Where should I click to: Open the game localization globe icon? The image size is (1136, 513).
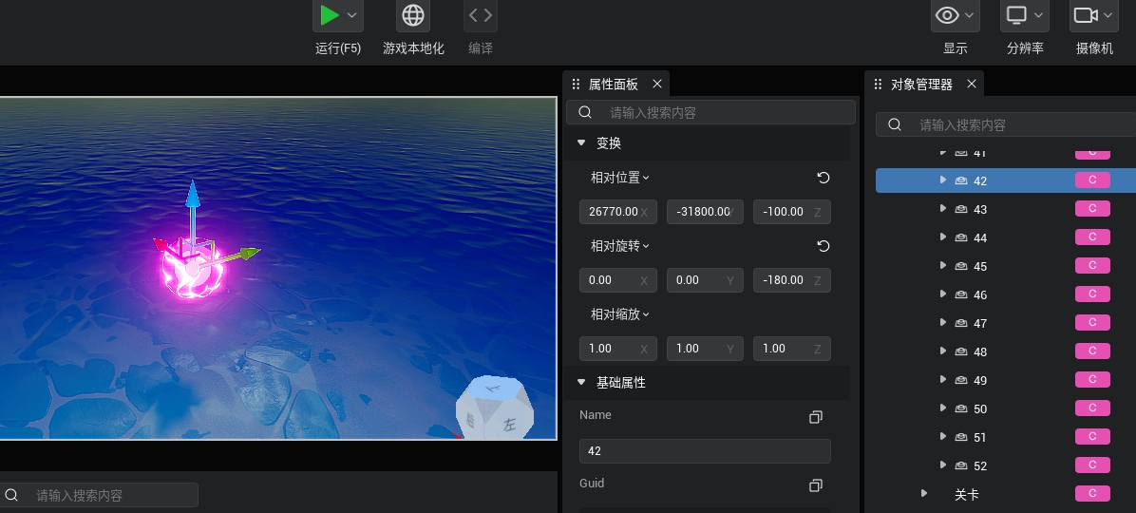click(413, 15)
